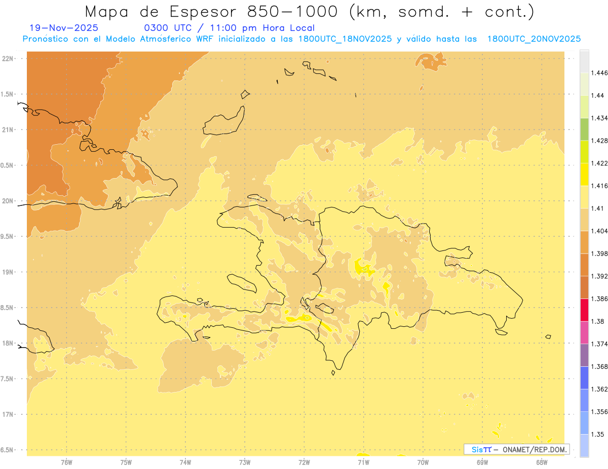608x469 pixels.
Task: Pick the purple swatch between 1.368 and 1.374
Action: [x=584, y=355]
